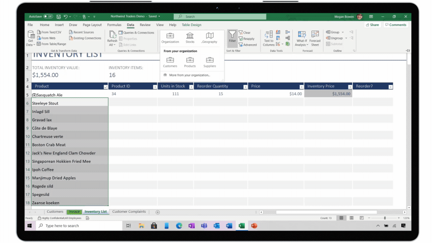Switch to the Customer Complaints sheet tab
Screen dimensions: 432x243
click(x=130, y=212)
